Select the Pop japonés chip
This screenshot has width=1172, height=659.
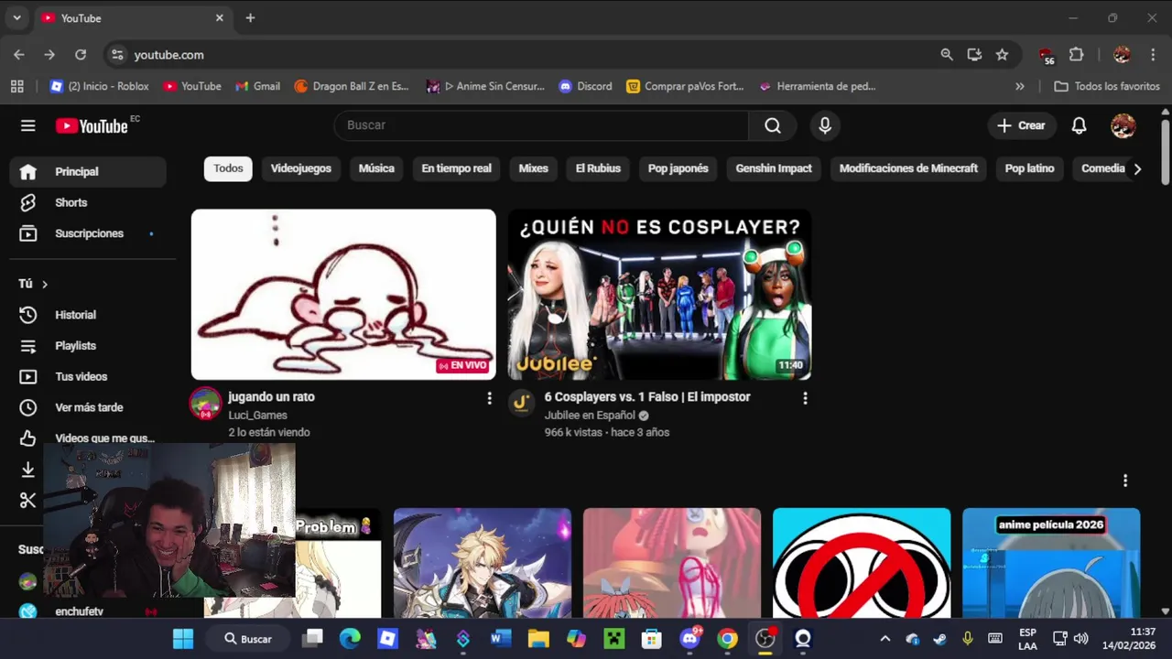(x=678, y=168)
